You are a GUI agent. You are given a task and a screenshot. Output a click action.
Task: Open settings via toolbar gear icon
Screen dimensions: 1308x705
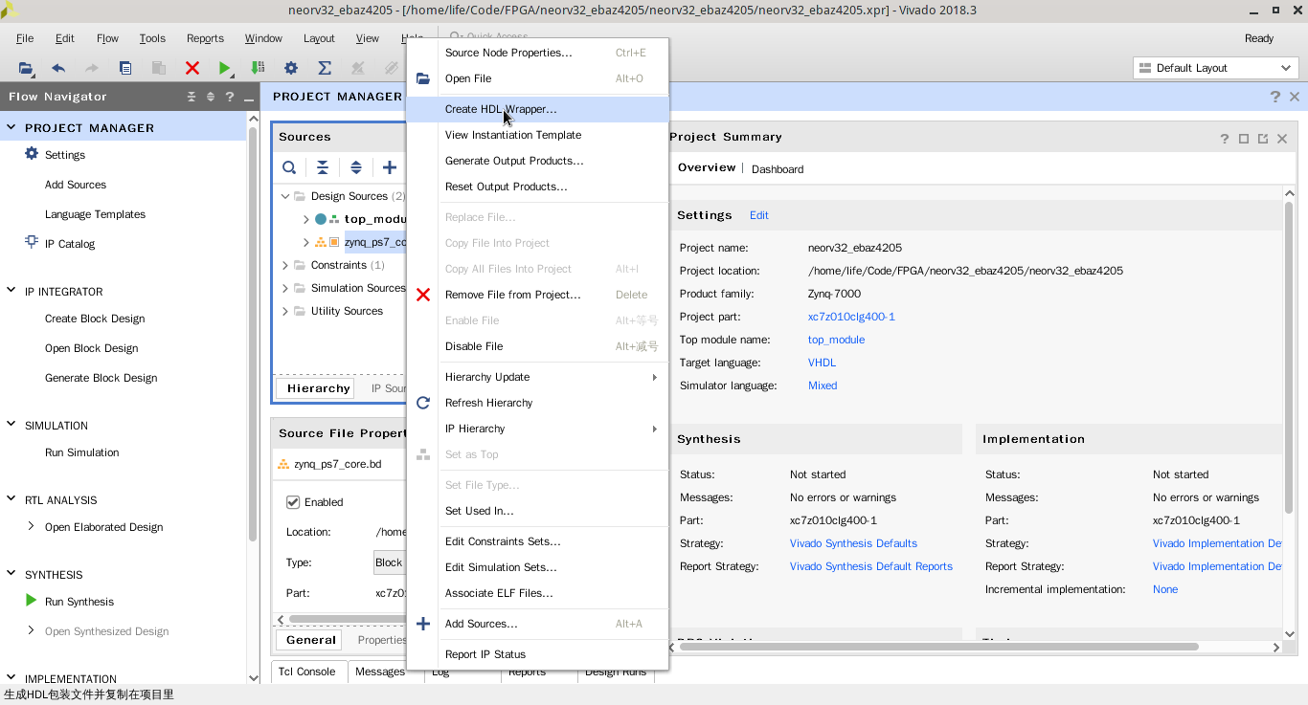point(291,68)
